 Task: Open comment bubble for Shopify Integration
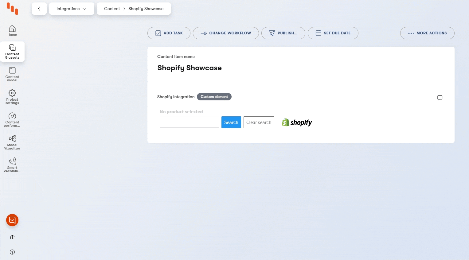point(440,98)
